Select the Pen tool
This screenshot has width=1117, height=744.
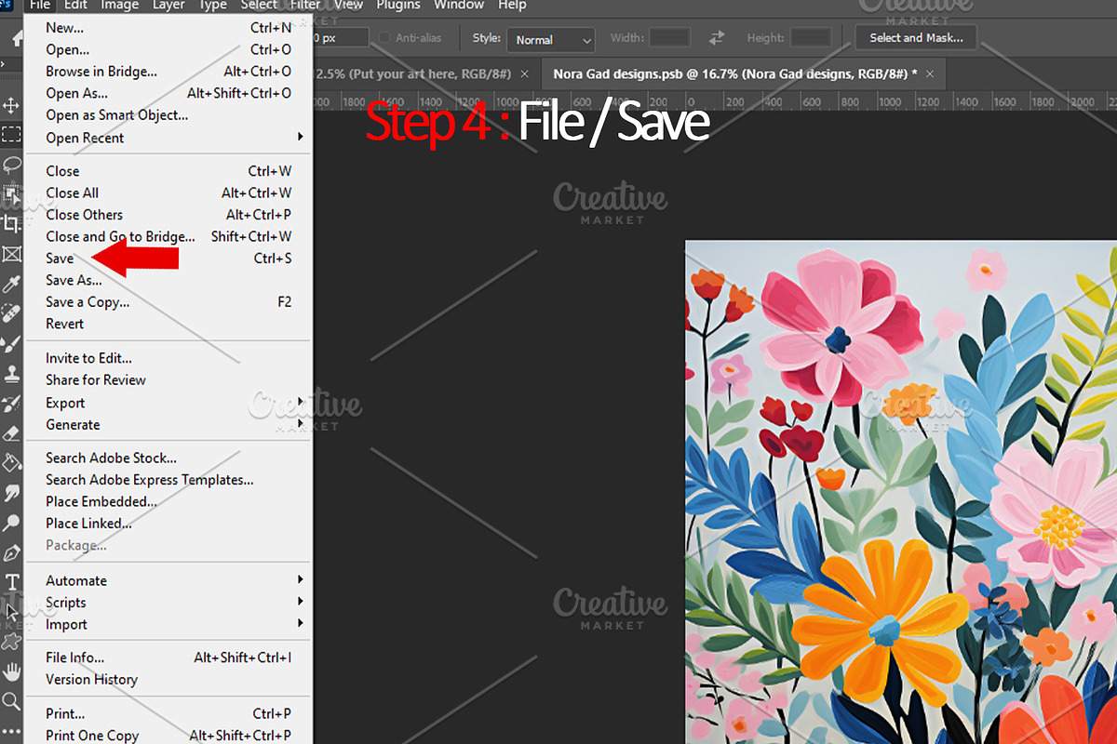coord(11,552)
